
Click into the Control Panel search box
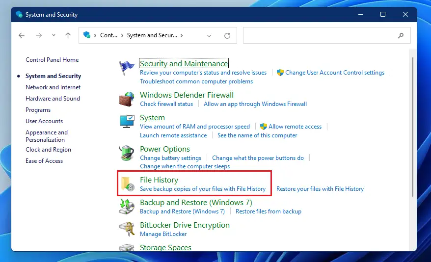pyautogui.click(x=327, y=35)
